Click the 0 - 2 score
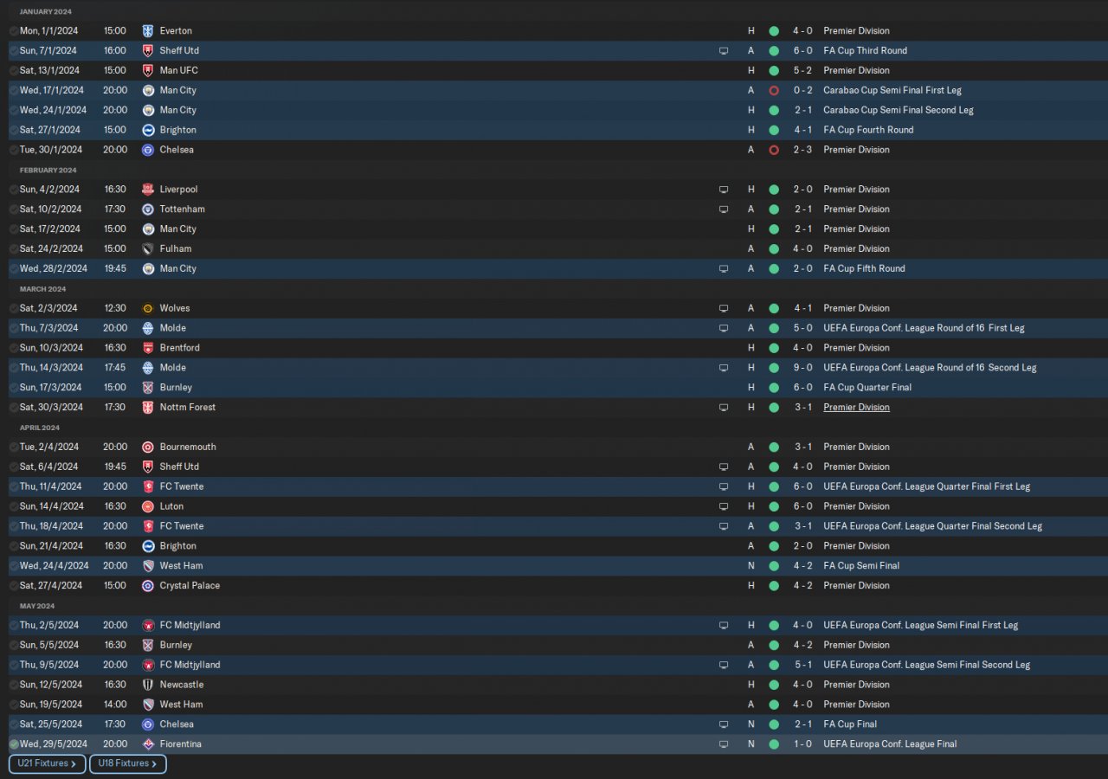The width and height of the screenshot is (1108, 779). coord(802,90)
